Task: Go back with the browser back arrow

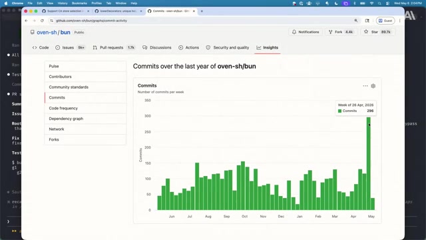Action: click(27, 21)
